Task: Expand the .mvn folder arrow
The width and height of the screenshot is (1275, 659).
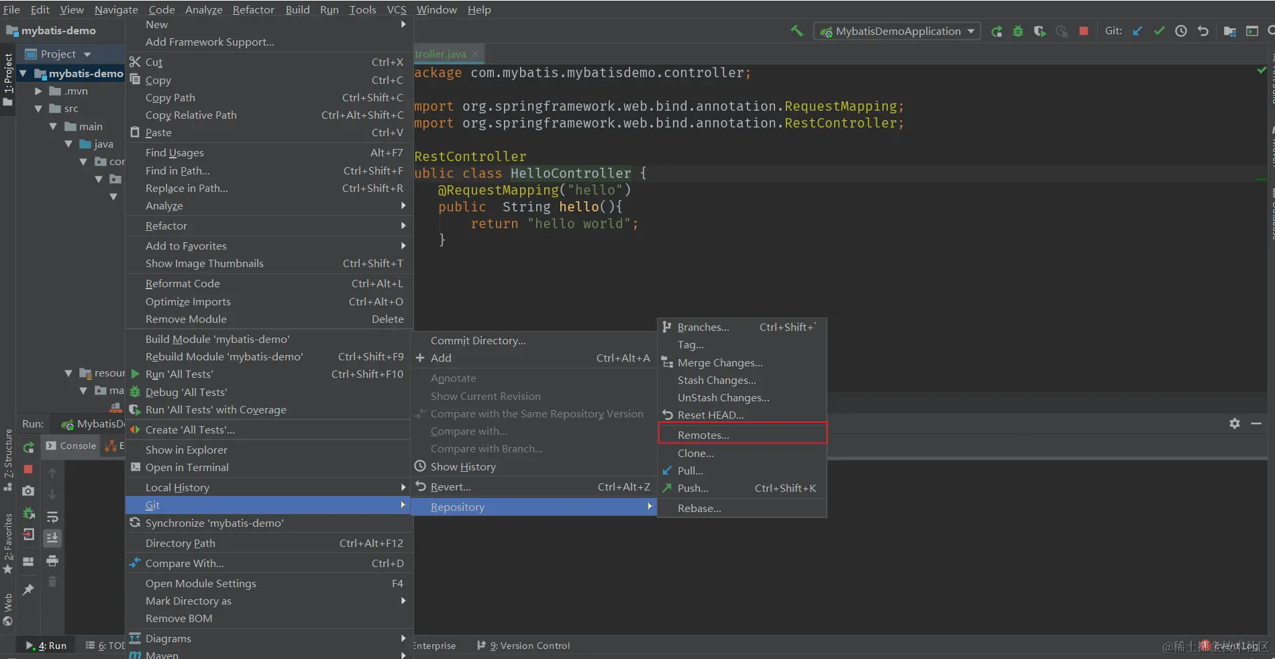Action: (x=38, y=91)
